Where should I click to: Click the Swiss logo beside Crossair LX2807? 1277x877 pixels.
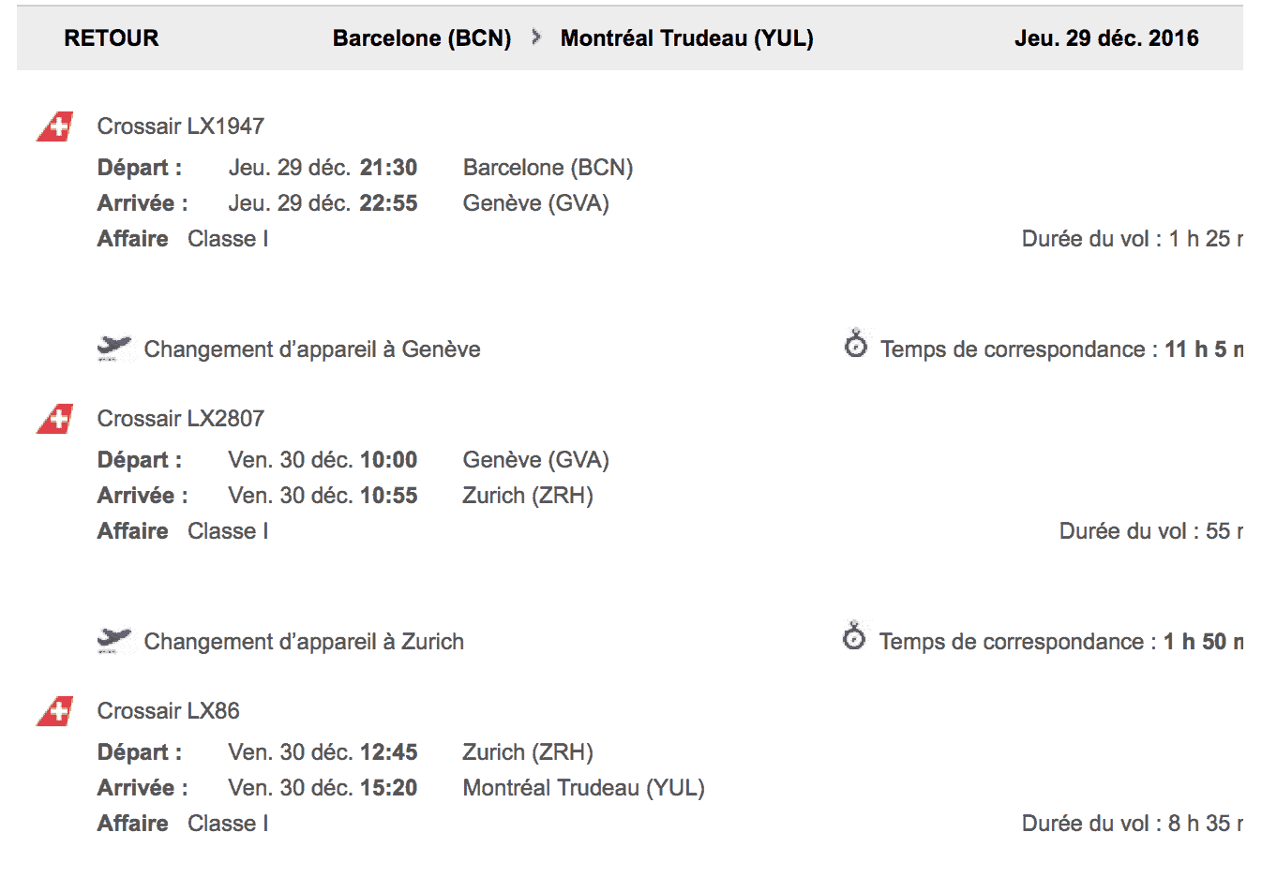point(55,419)
